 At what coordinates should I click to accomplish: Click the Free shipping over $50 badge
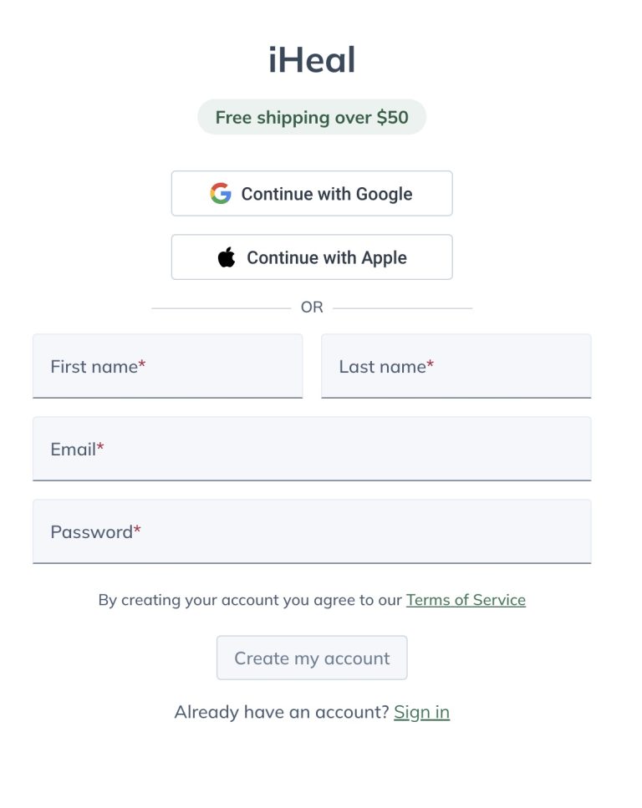(x=312, y=117)
